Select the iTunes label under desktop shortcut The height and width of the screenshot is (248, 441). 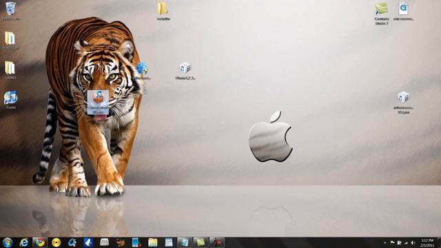tap(11, 107)
